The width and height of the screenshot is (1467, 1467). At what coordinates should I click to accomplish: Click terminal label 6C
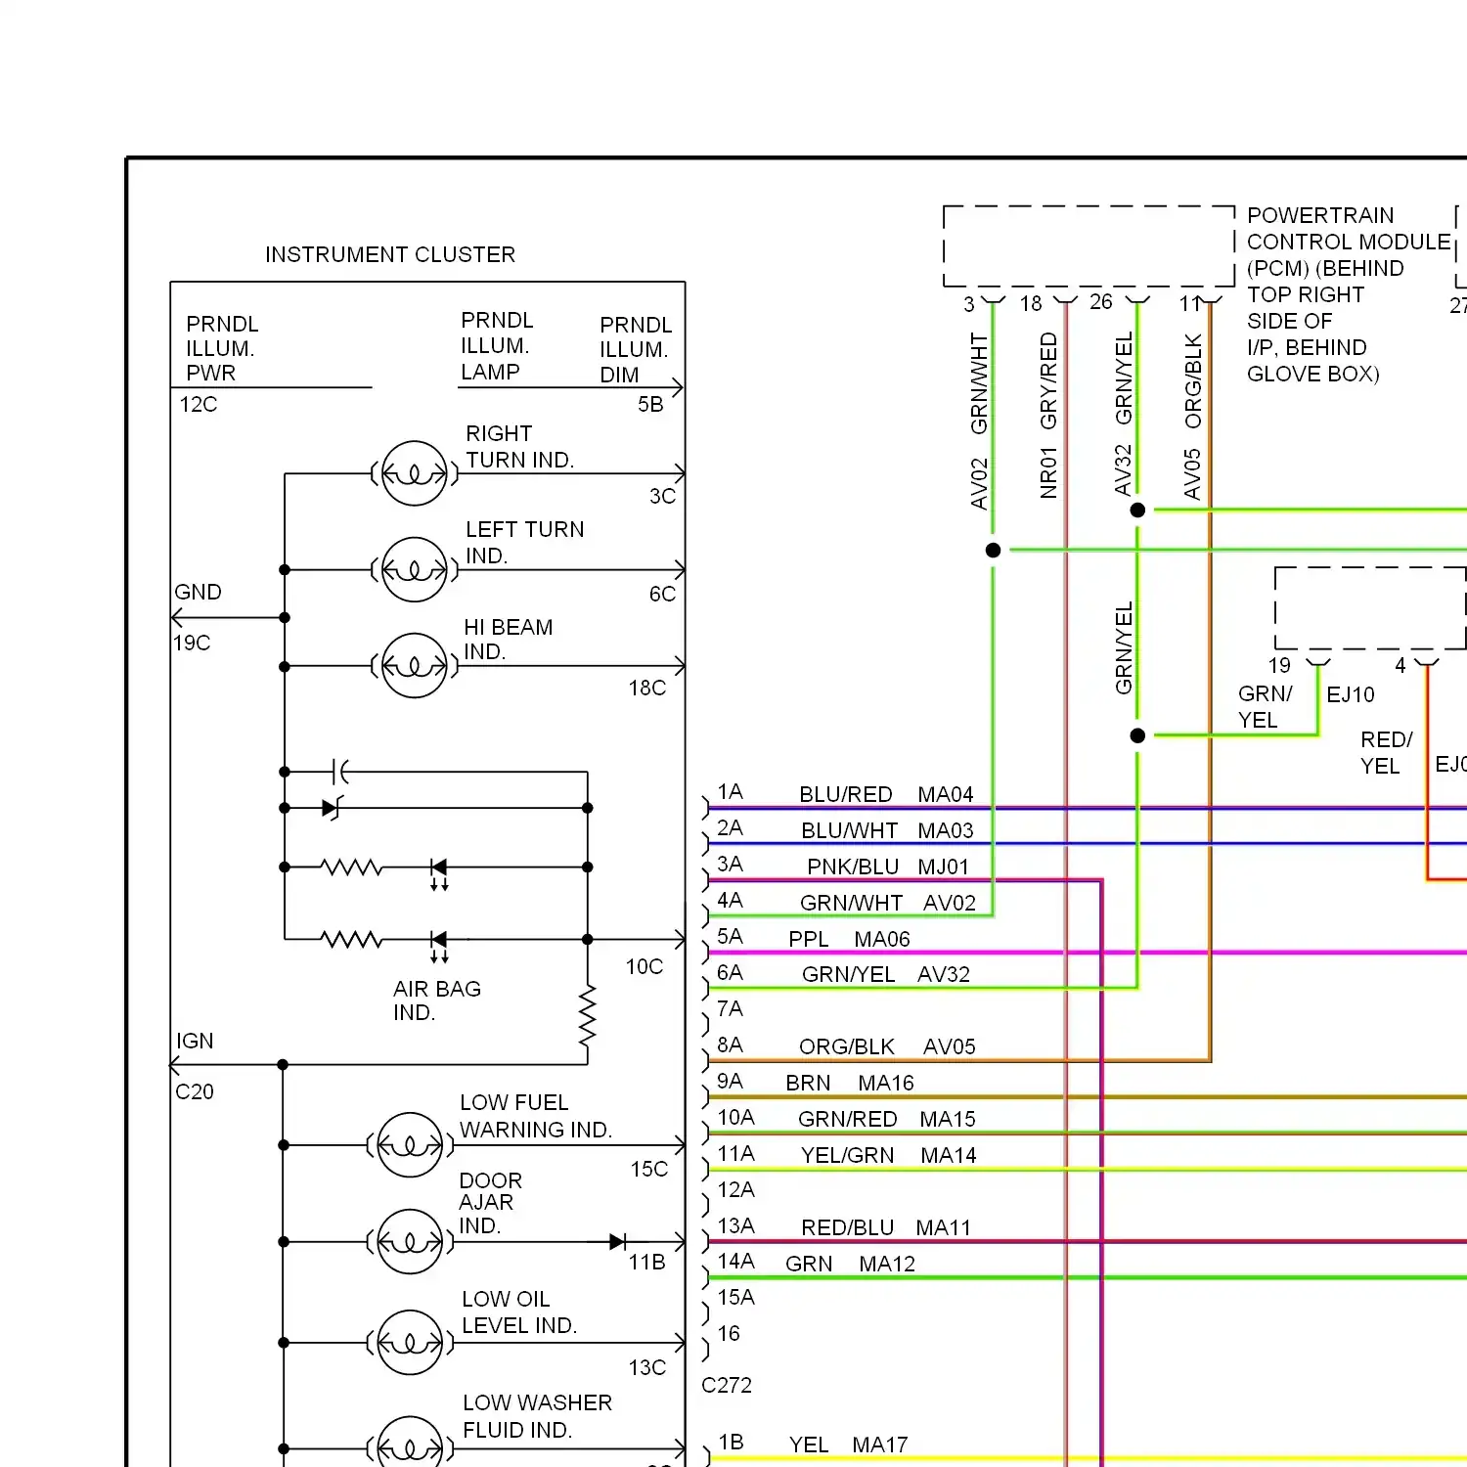coord(662,594)
